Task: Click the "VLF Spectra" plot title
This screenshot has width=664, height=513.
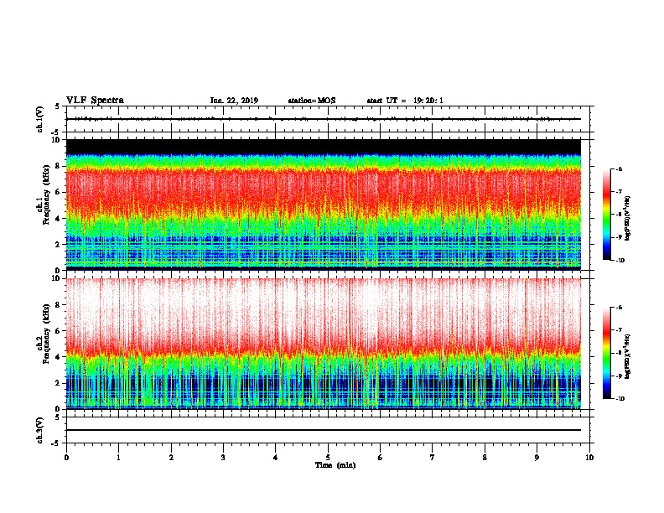Action: (x=95, y=101)
